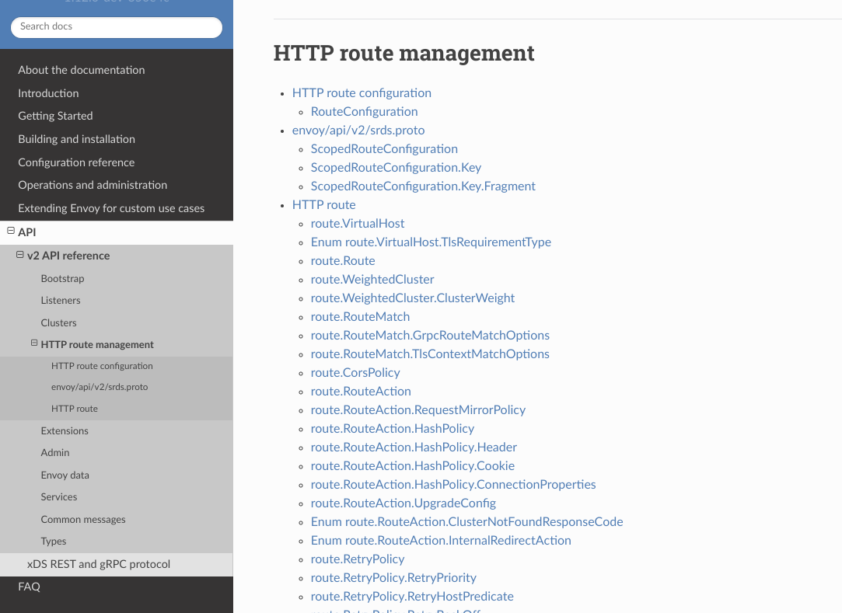842x613 pixels.
Task: Open the Bootstrap page
Action: [x=62, y=278]
